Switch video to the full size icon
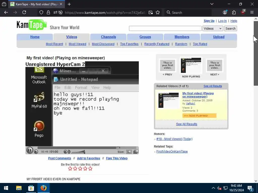The height and width of the screenshot is (193, 258). pos(136,152)
